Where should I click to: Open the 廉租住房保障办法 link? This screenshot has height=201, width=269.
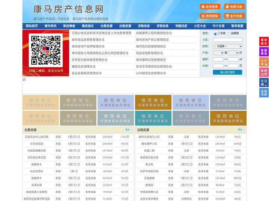84,67
